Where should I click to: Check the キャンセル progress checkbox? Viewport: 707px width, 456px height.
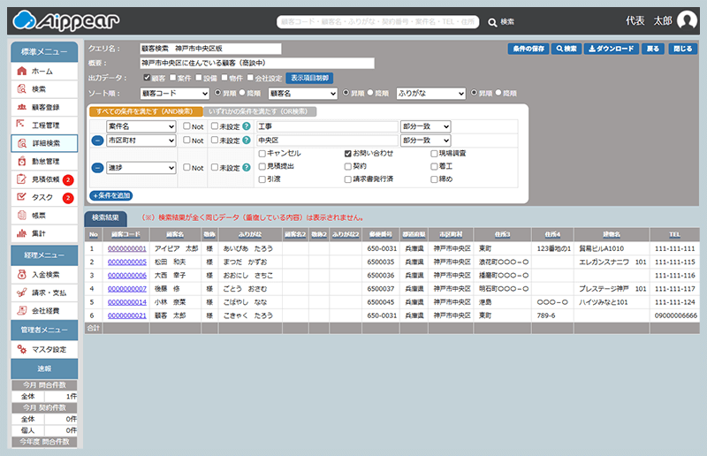click(262, 153)
